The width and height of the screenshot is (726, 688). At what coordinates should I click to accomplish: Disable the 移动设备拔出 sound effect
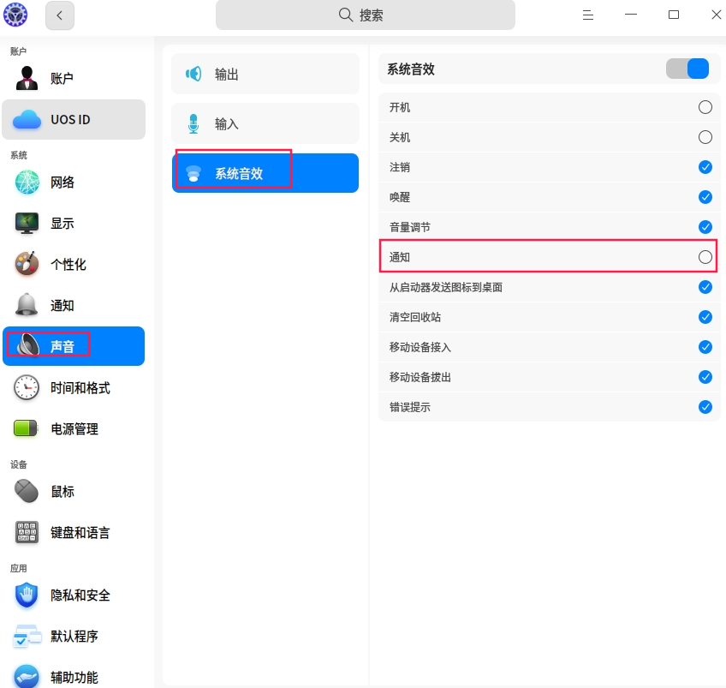coord(705,377)
